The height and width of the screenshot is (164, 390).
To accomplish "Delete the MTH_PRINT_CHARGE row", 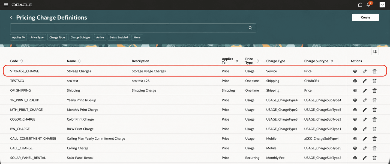I will 374,110.
